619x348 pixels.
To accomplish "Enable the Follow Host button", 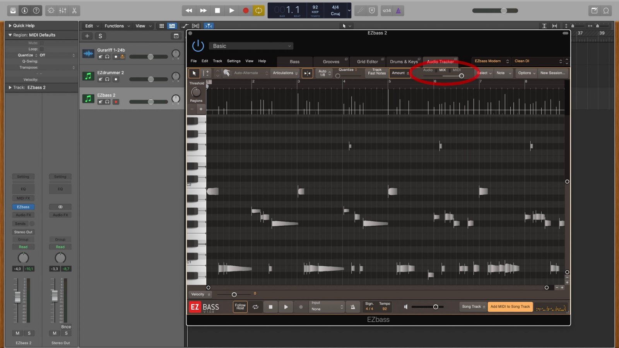I will [240, 307].
